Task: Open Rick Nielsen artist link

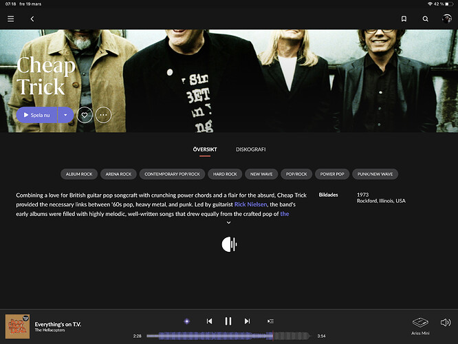Action: coord(250,204)
